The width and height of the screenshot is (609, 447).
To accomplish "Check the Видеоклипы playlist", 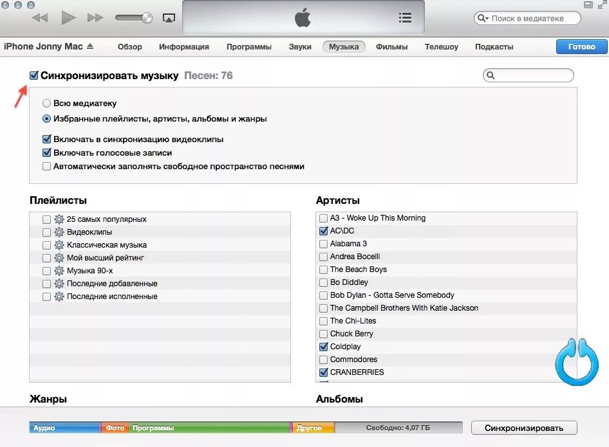I will click(x=46, y=232).
